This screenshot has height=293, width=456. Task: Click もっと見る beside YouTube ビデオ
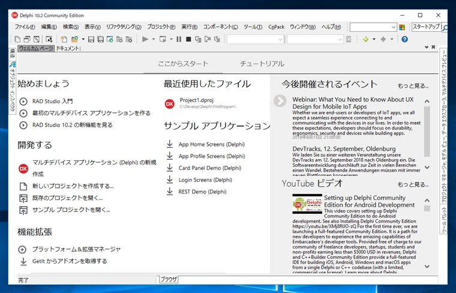pos(413,184)
